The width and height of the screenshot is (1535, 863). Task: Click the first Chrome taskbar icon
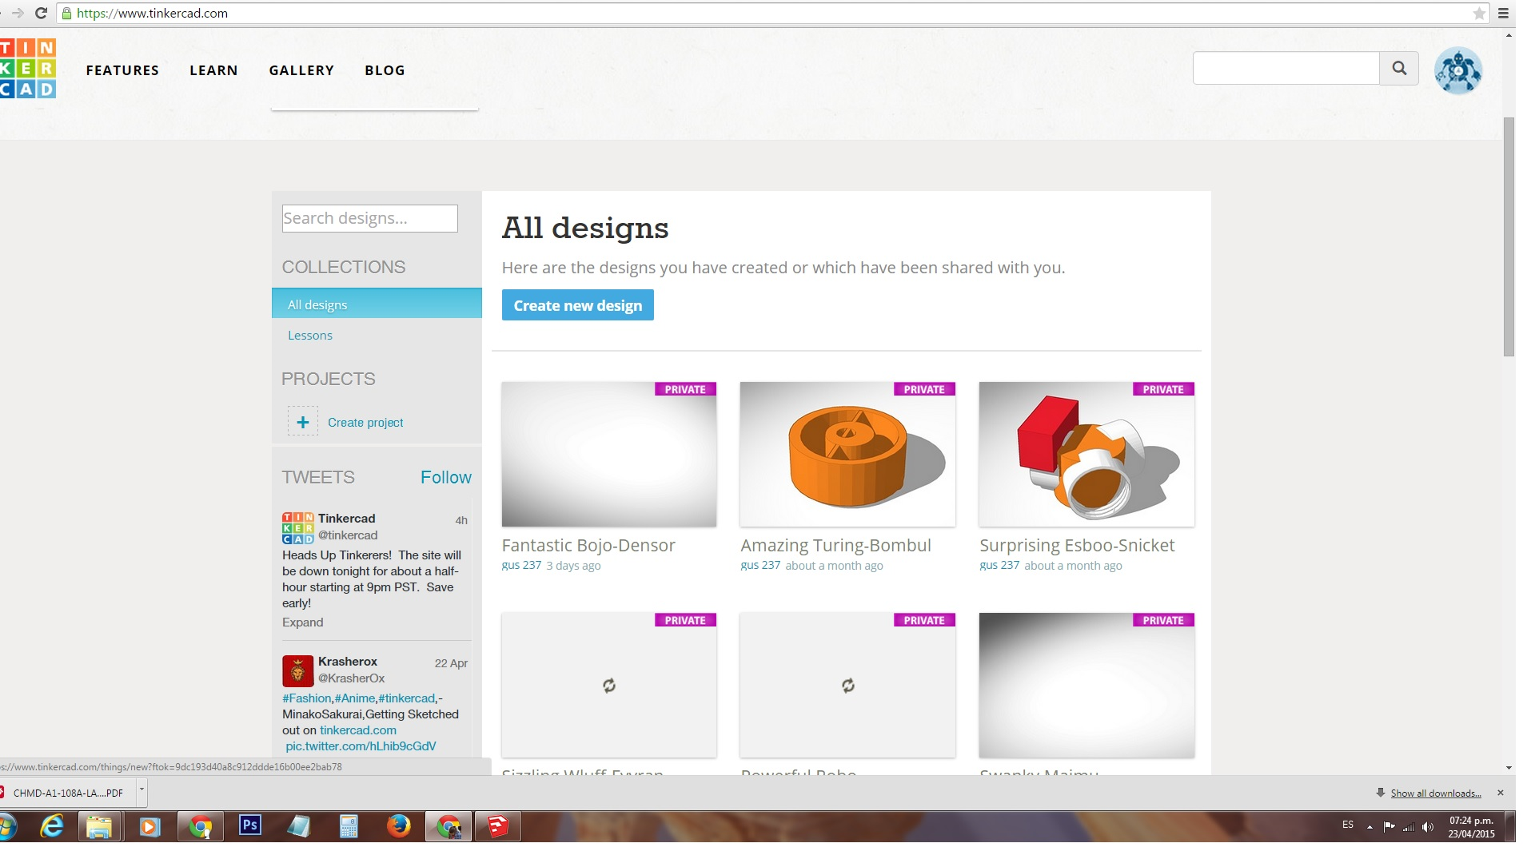[201, 826]
